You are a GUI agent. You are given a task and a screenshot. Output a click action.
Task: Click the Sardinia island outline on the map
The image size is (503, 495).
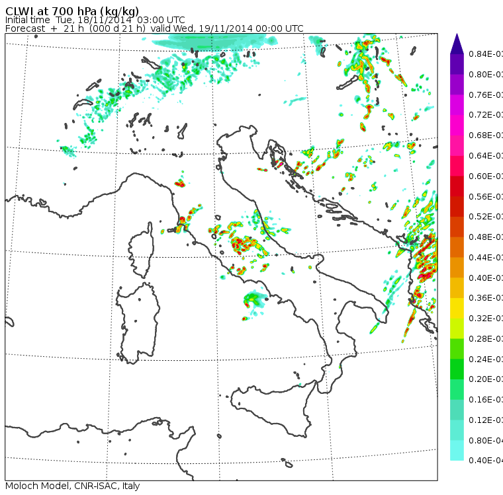coord(138,323)
